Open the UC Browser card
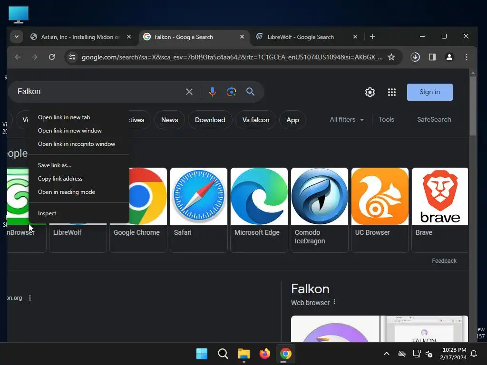 (380, 210)
